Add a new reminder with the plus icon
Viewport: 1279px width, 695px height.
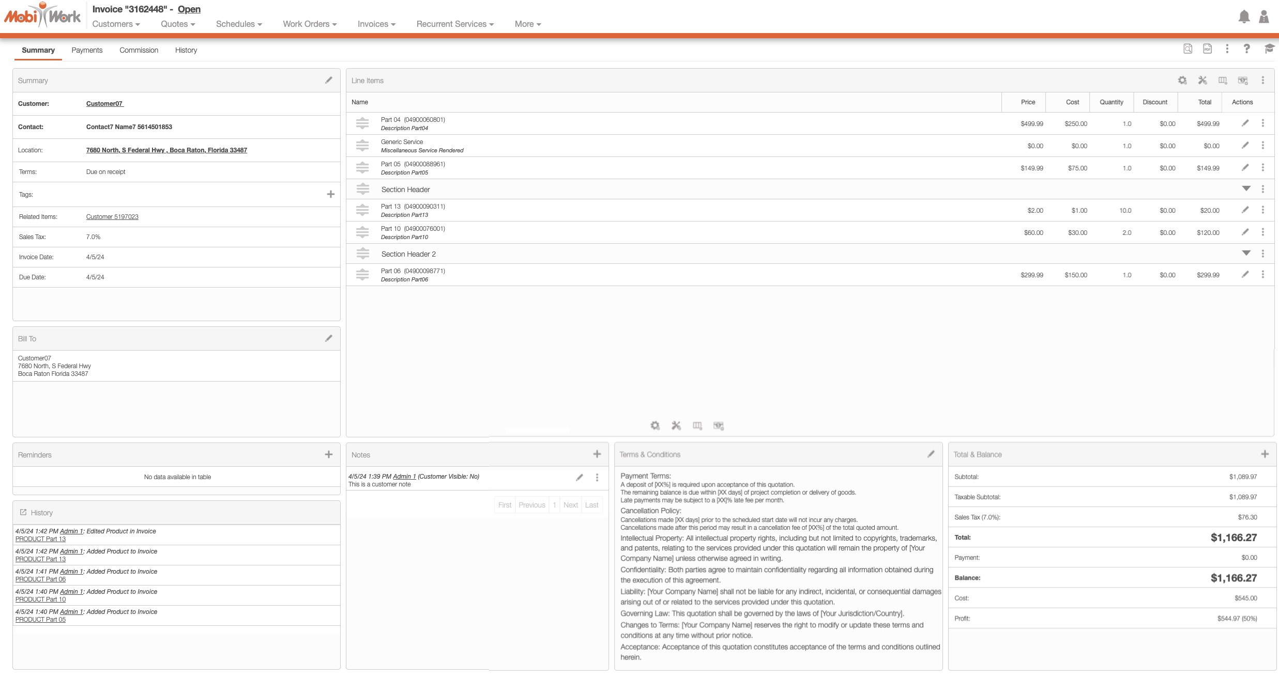329,454
